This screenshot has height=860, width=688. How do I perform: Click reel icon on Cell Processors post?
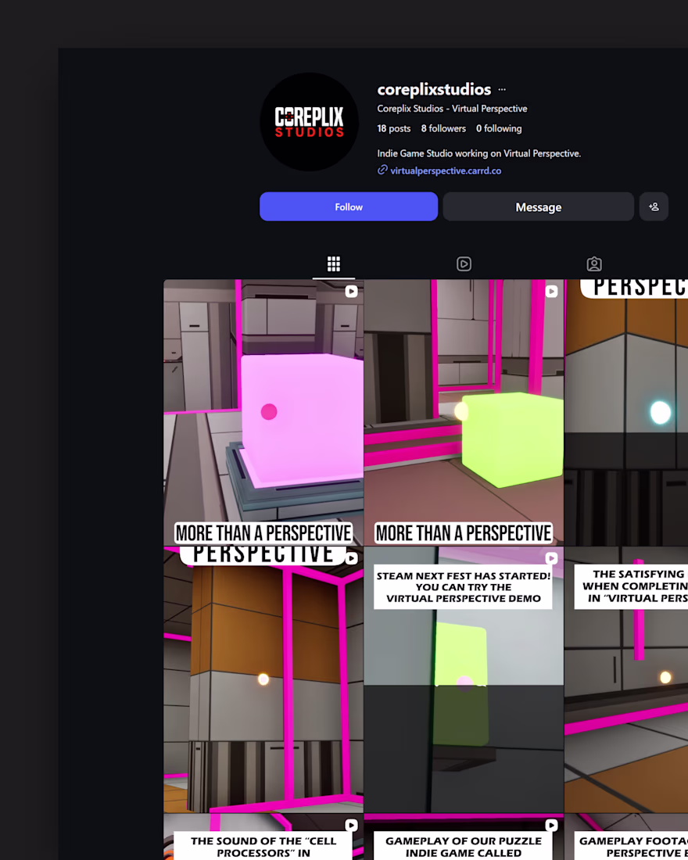351,825
